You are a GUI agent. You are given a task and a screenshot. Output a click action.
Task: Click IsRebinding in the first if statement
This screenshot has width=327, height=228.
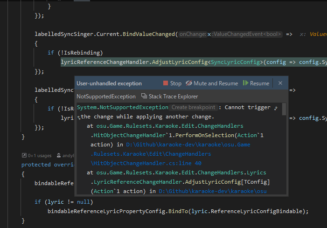82,53
